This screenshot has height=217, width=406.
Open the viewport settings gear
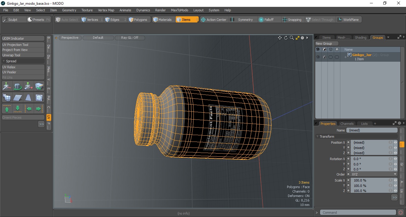tap(302, 38)
